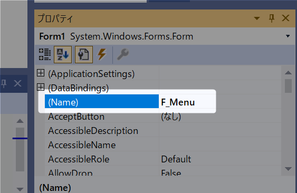
Task: Click properties grid scroll up arrow
Action: click(288, 72)
